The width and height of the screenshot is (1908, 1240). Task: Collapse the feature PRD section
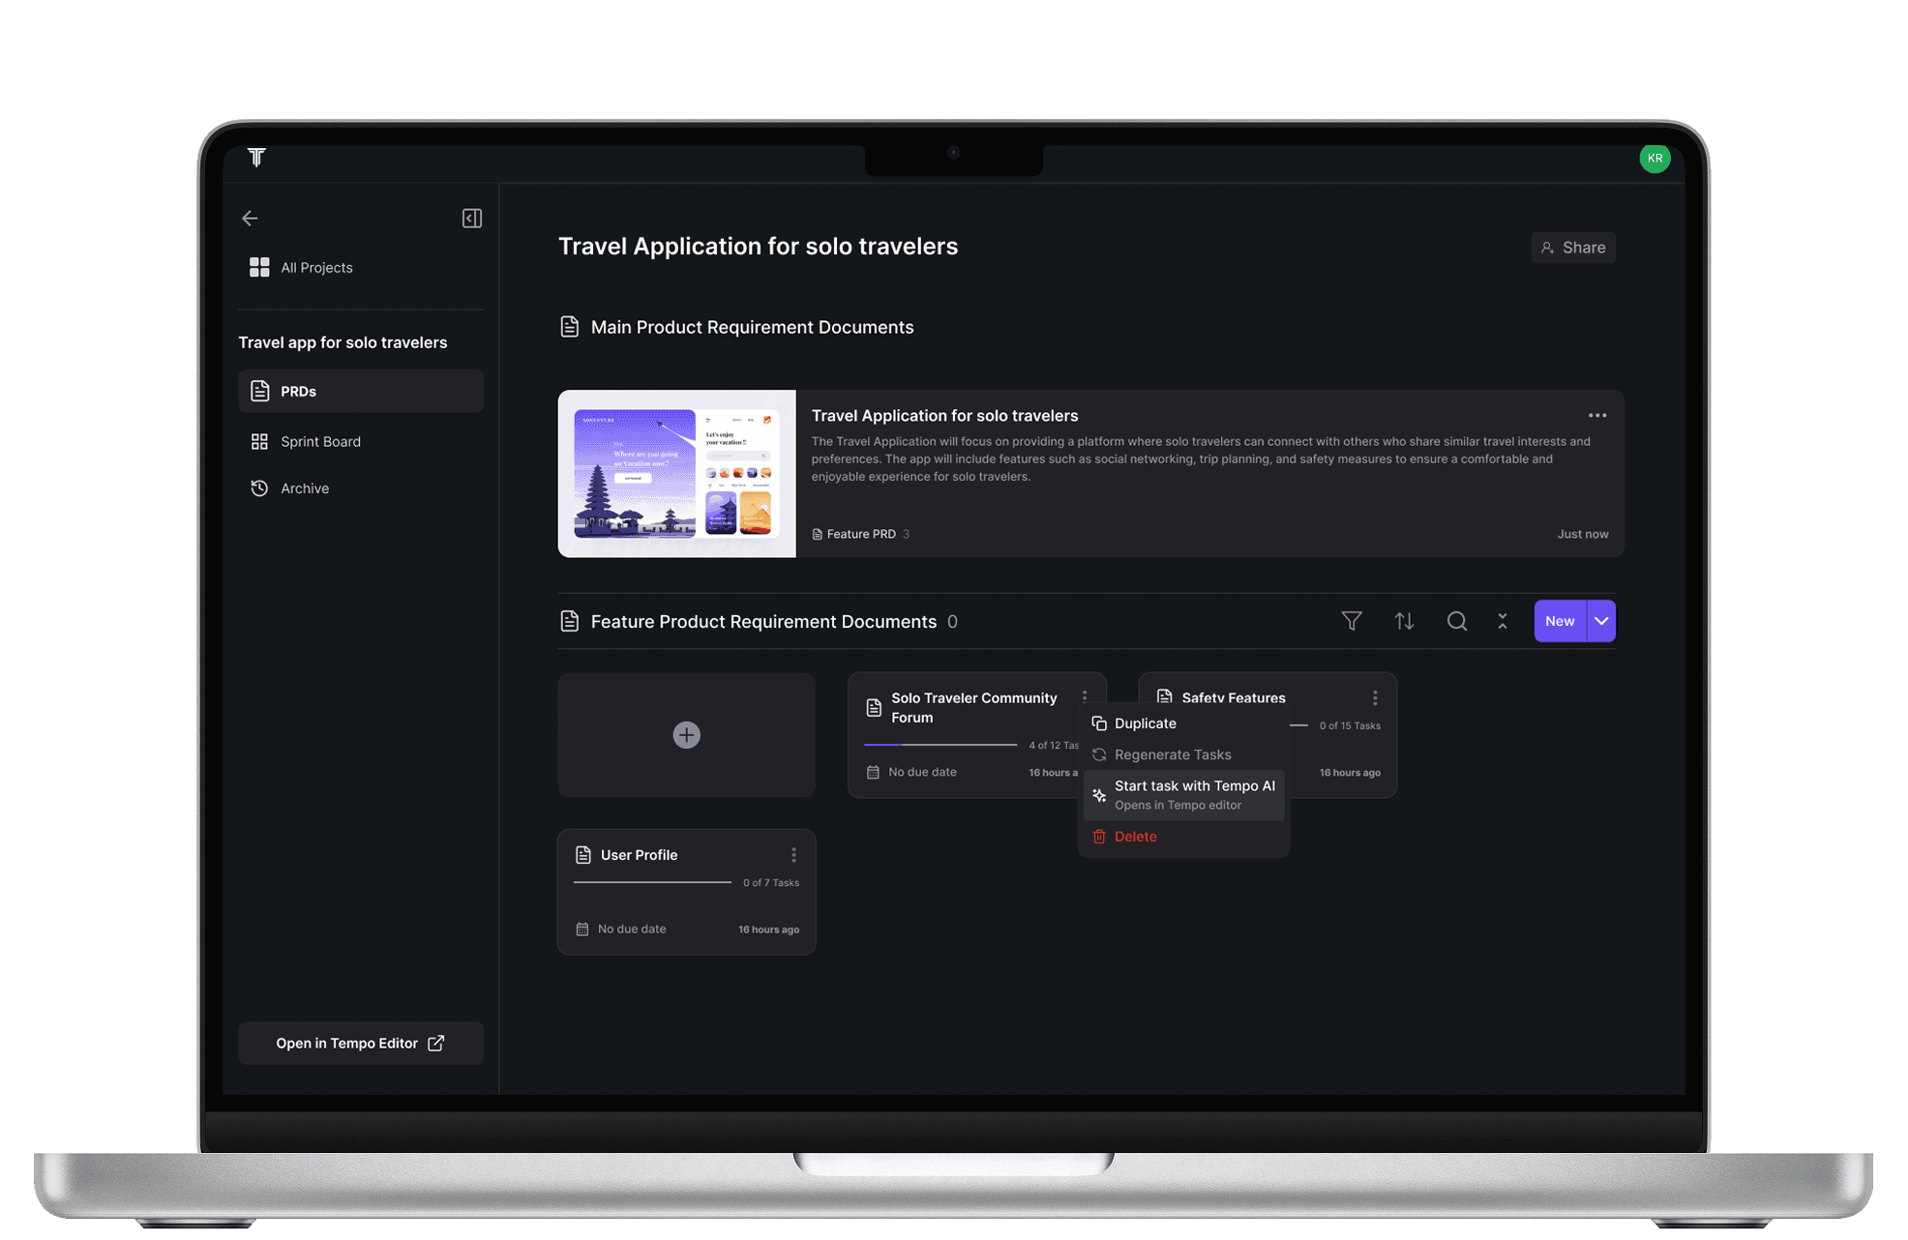tap(1503, 621)
